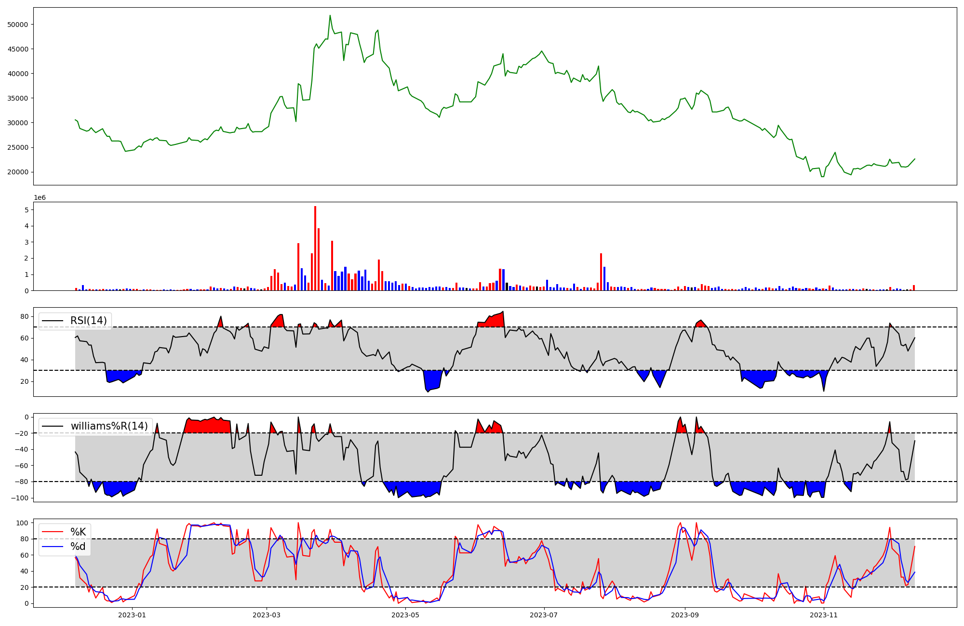Click the 2023-01 x-axis date label

point(132,615)
